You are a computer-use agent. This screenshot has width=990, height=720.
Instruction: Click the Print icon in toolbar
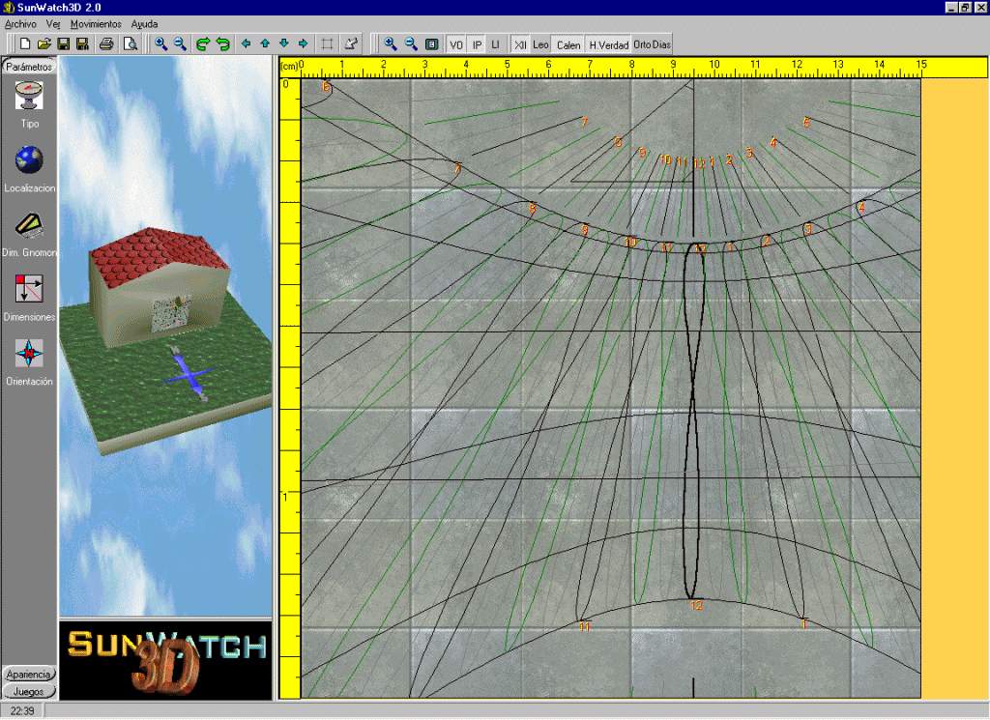[107, 43]
